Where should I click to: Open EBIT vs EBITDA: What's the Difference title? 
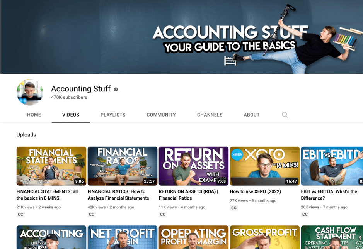329,195
